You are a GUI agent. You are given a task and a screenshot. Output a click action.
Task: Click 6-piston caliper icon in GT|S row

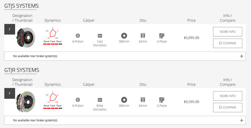tap(78, 35)
